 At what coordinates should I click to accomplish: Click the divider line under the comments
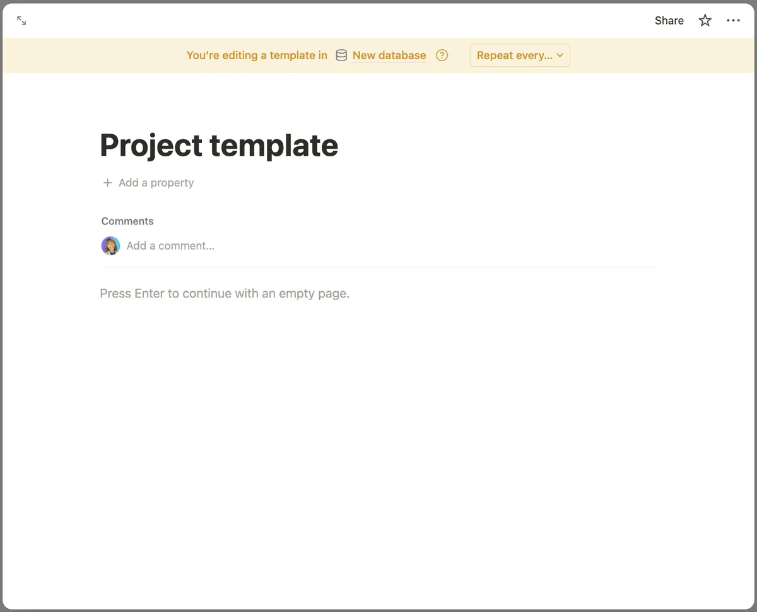(378, 267)
